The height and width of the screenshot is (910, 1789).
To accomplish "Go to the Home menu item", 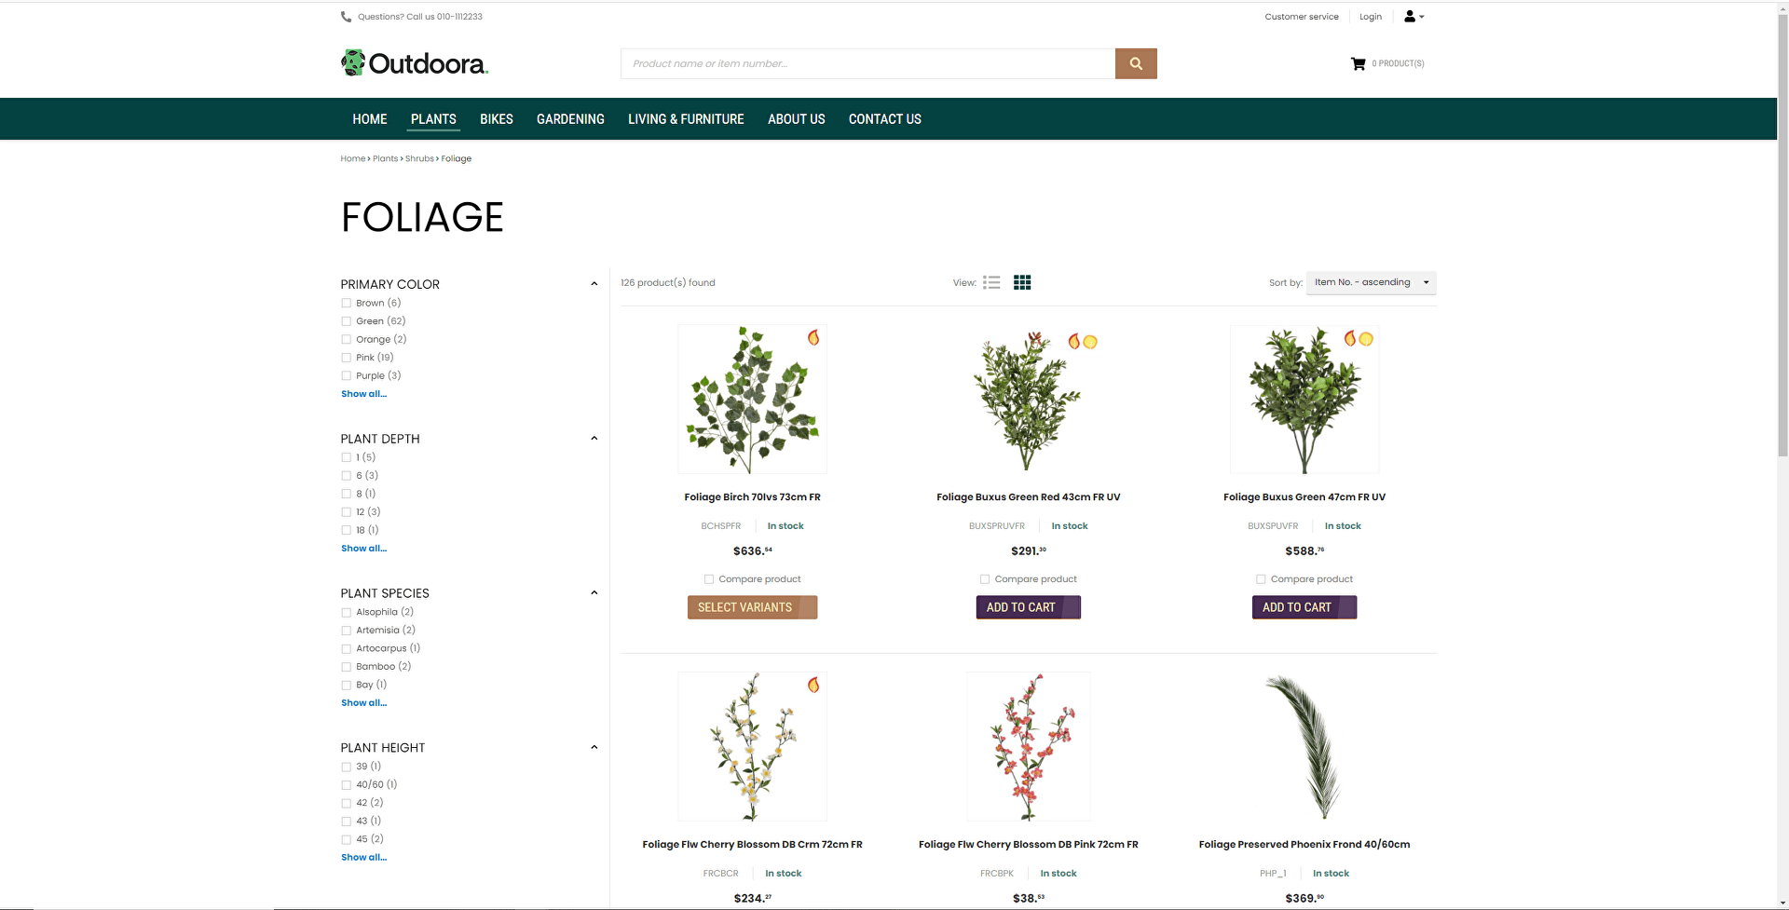I will pyautogui.click(x=370, y=119).
